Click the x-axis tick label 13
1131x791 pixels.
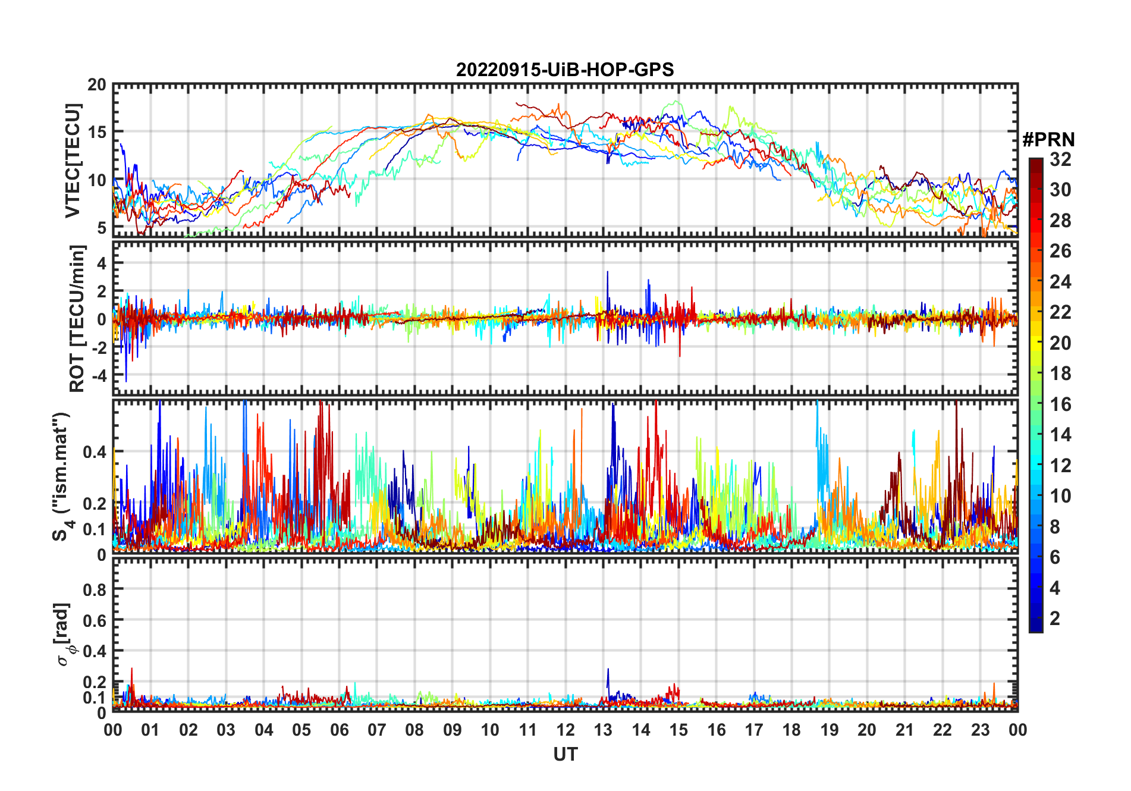pyautogui.click(x=603, y=730)
